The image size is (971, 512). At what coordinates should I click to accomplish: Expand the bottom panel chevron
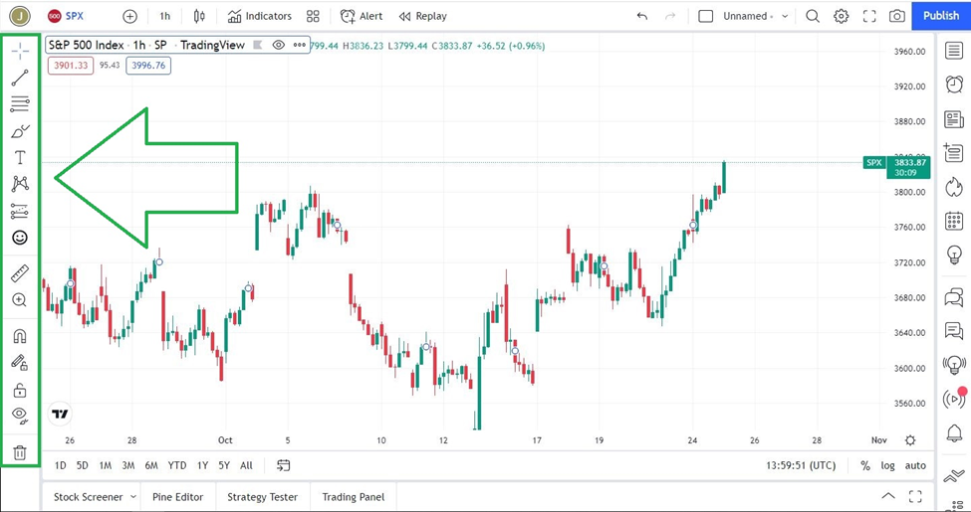(888, 496)
